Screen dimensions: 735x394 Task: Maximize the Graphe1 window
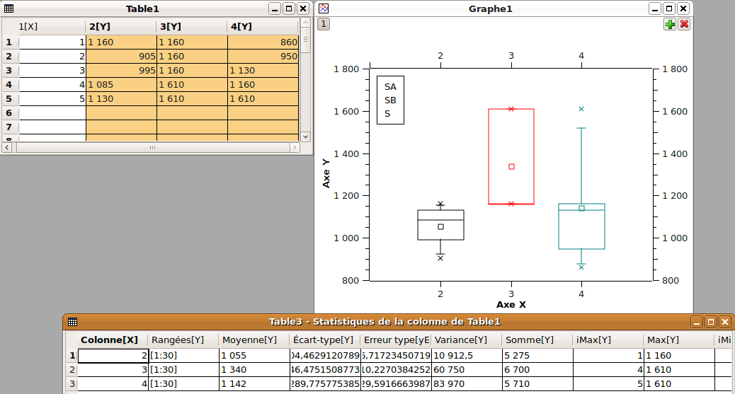(x=669, y=8)
